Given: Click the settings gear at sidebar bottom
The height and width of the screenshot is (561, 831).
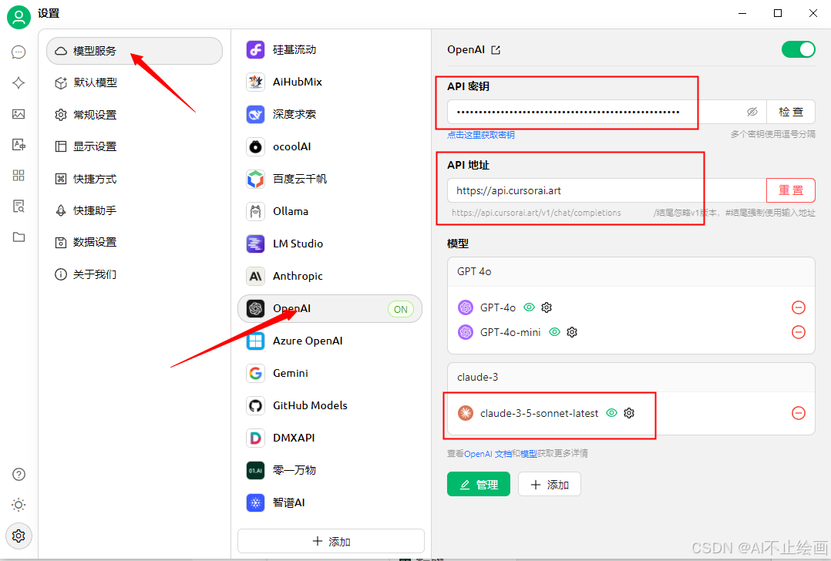Looking at the screenshot, I should point(19,536).
